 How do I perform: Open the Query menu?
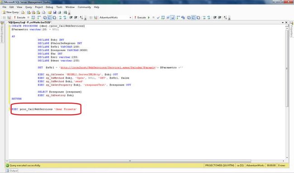pyautogui.click(x=28, y=7)
